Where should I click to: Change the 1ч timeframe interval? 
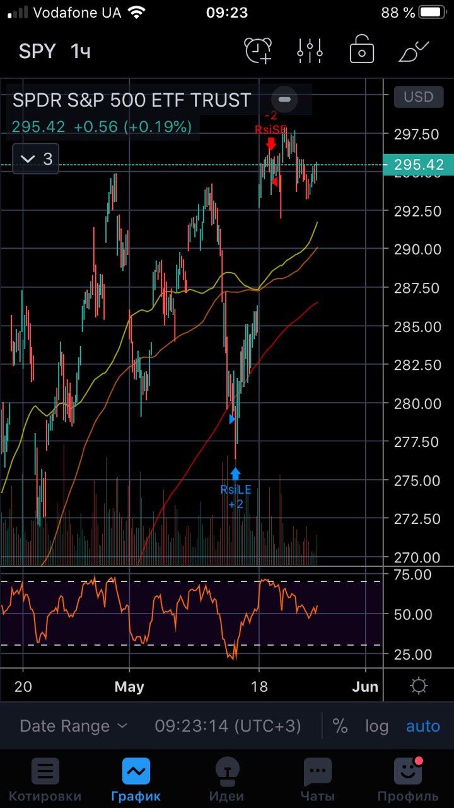click(81, 51)
